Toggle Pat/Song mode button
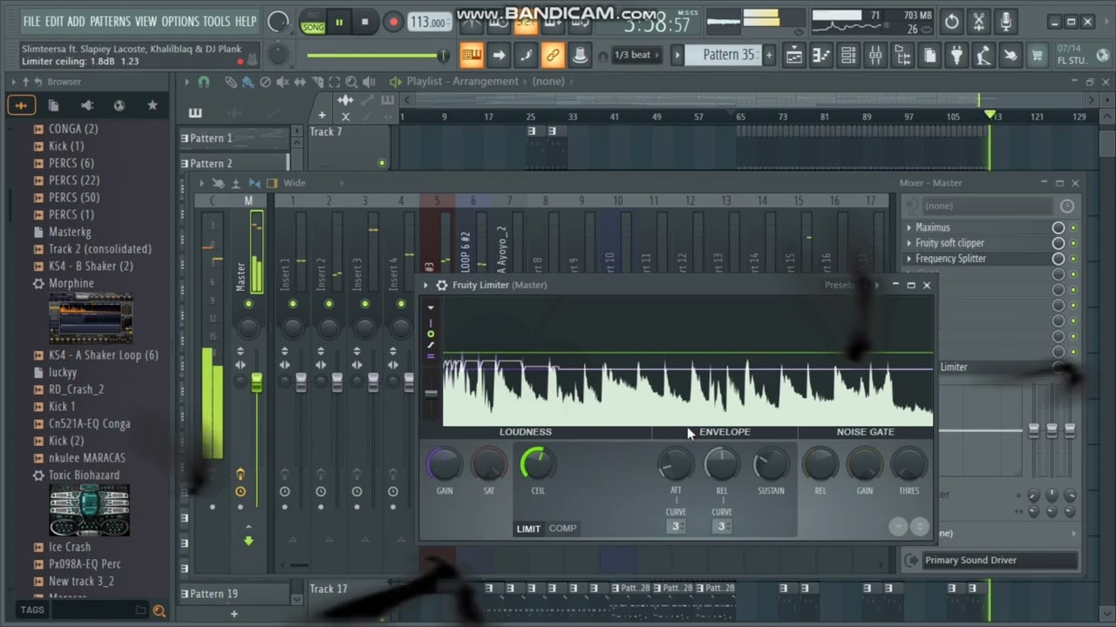 click(x=313, y=23)
